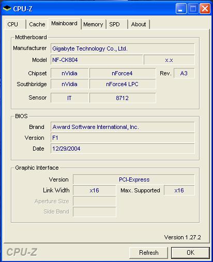Click the CPU-Z chip icon in title bar

[7, 8]
